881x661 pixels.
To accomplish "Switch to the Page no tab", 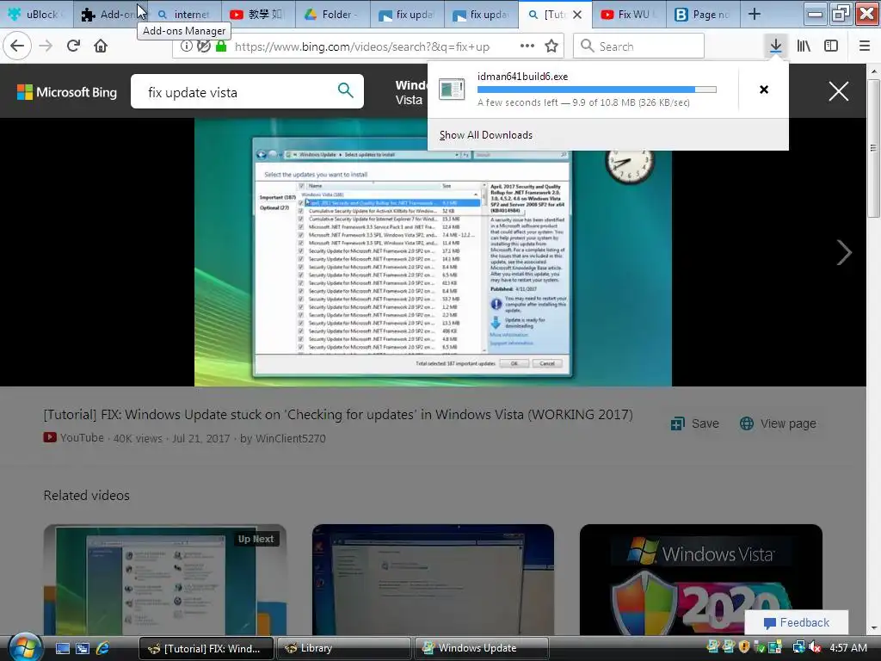I will pyautogui.click(x=702, y=15).
